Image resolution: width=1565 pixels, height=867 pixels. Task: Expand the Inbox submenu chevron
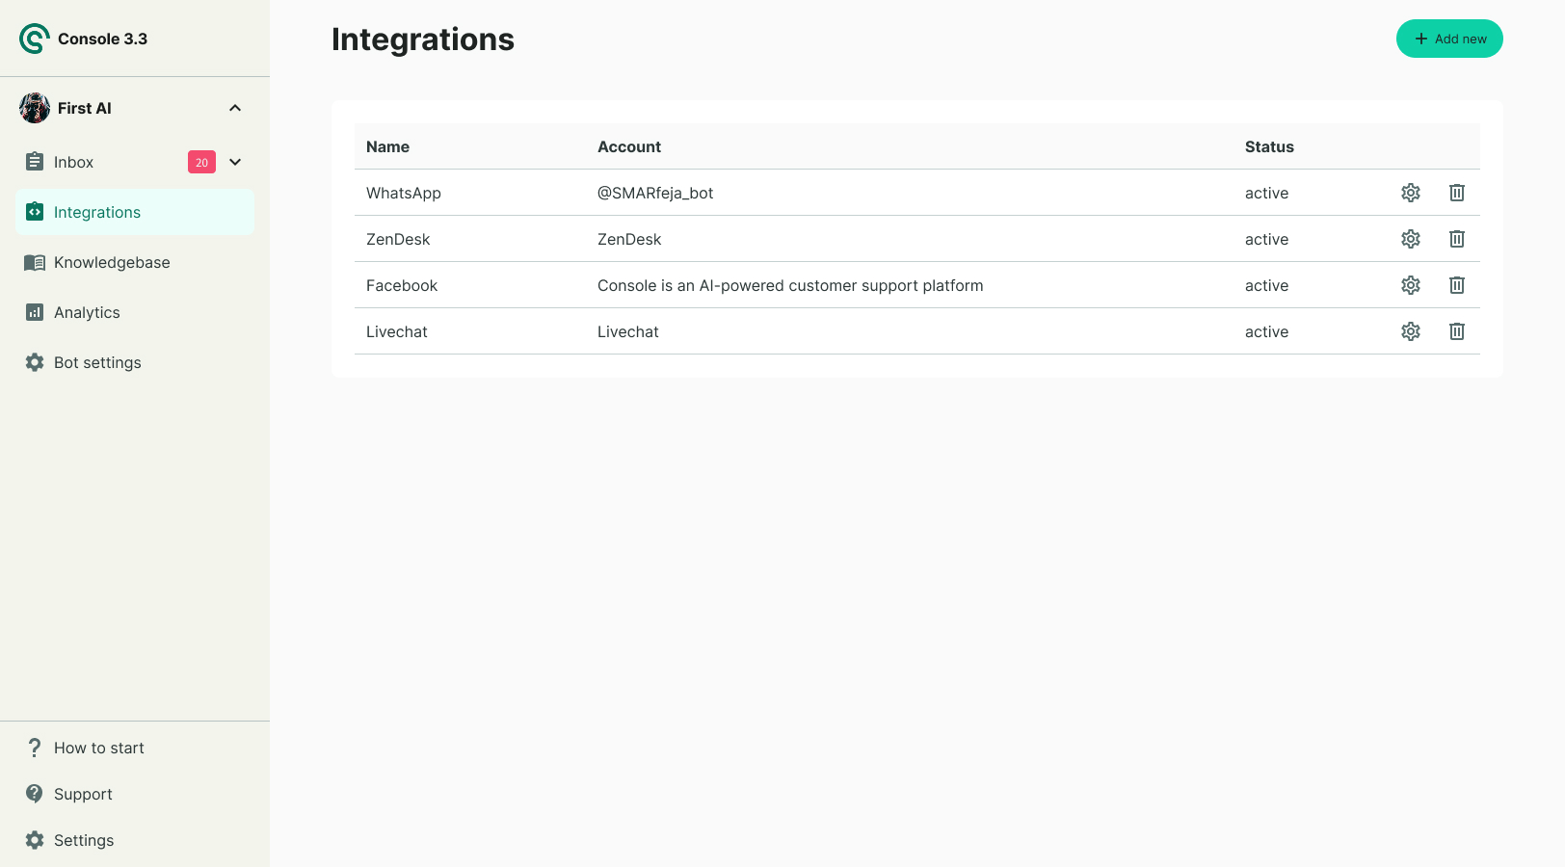(235, 162)
